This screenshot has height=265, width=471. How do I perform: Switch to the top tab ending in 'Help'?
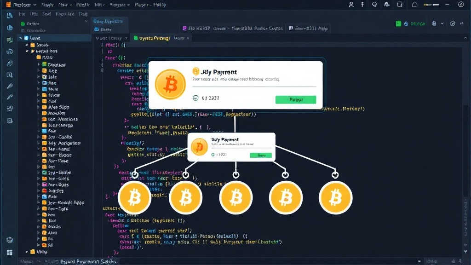tap(308, 28)
